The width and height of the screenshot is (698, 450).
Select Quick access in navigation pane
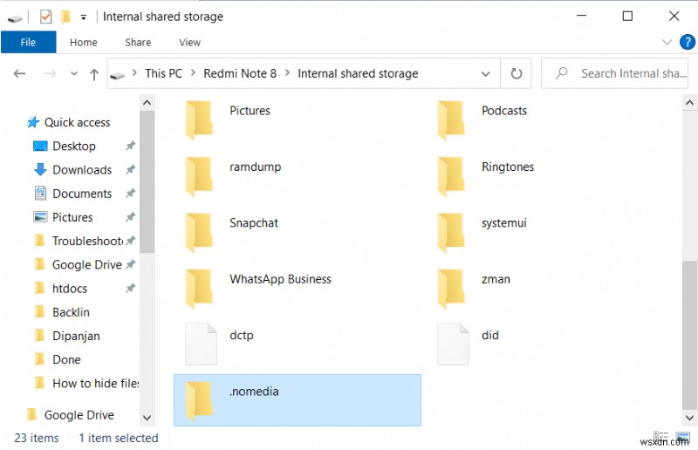click(77, 122)
